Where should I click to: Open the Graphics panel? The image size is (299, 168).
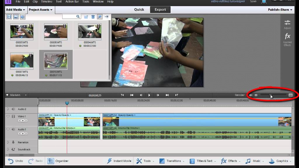280,161
